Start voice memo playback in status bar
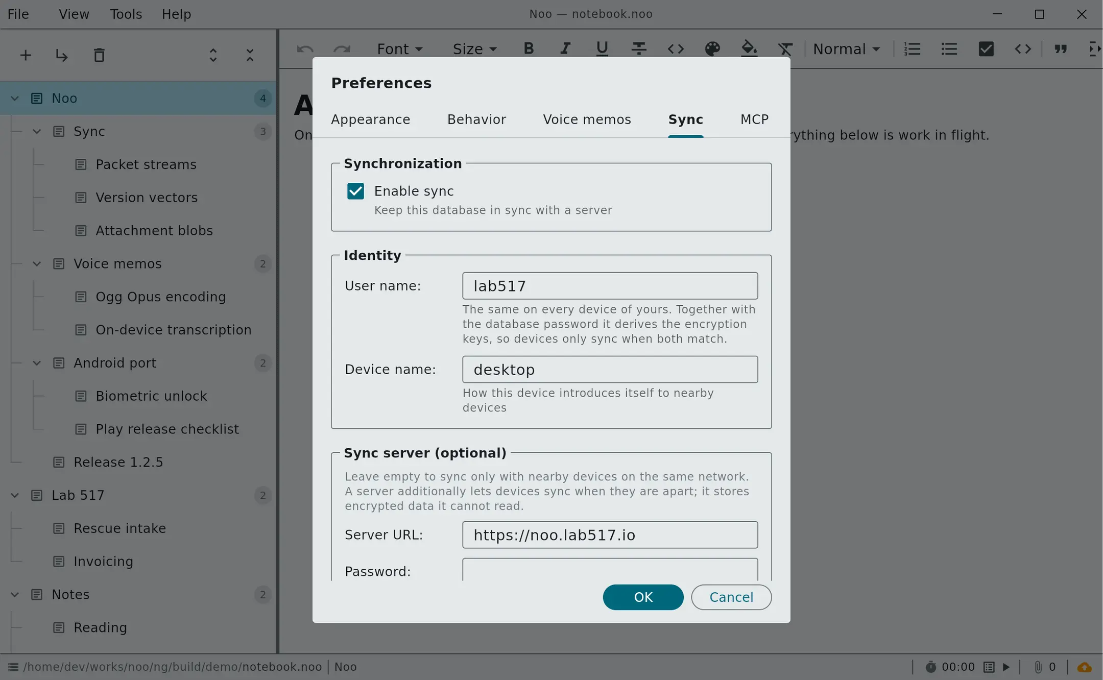The width and height of the screenshot is (1103, 680). (1006, 667)
